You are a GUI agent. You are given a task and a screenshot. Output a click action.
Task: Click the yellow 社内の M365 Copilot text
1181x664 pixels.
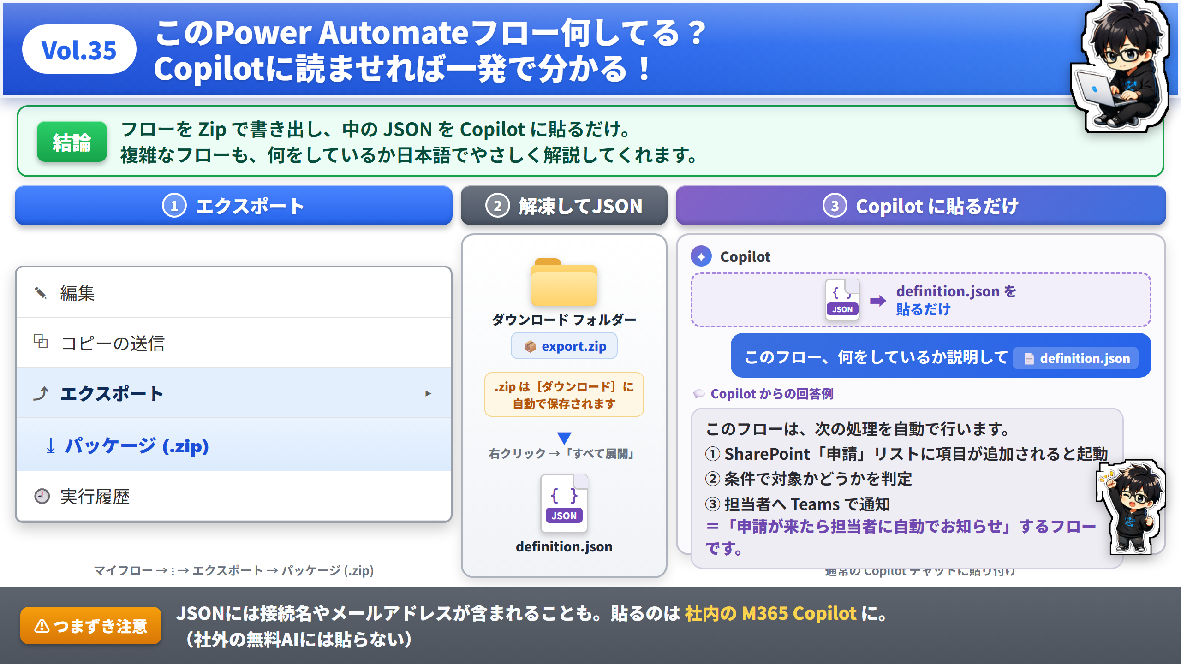pyautogui.click(x=770, y=613)
